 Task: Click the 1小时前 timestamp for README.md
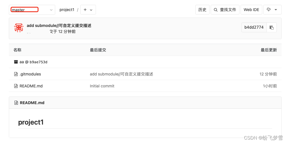[x=270, y=86]
